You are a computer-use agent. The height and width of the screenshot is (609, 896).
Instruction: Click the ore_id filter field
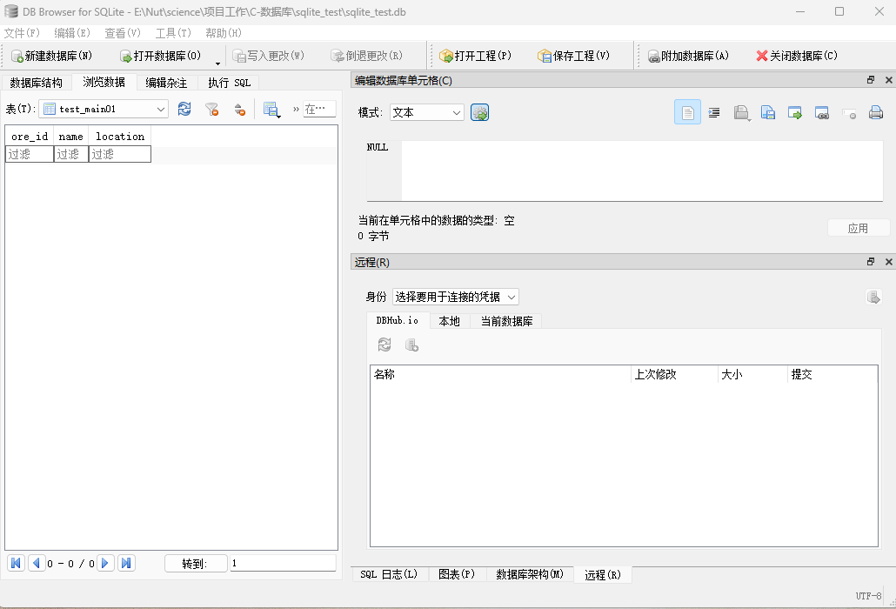coord(30,154)
